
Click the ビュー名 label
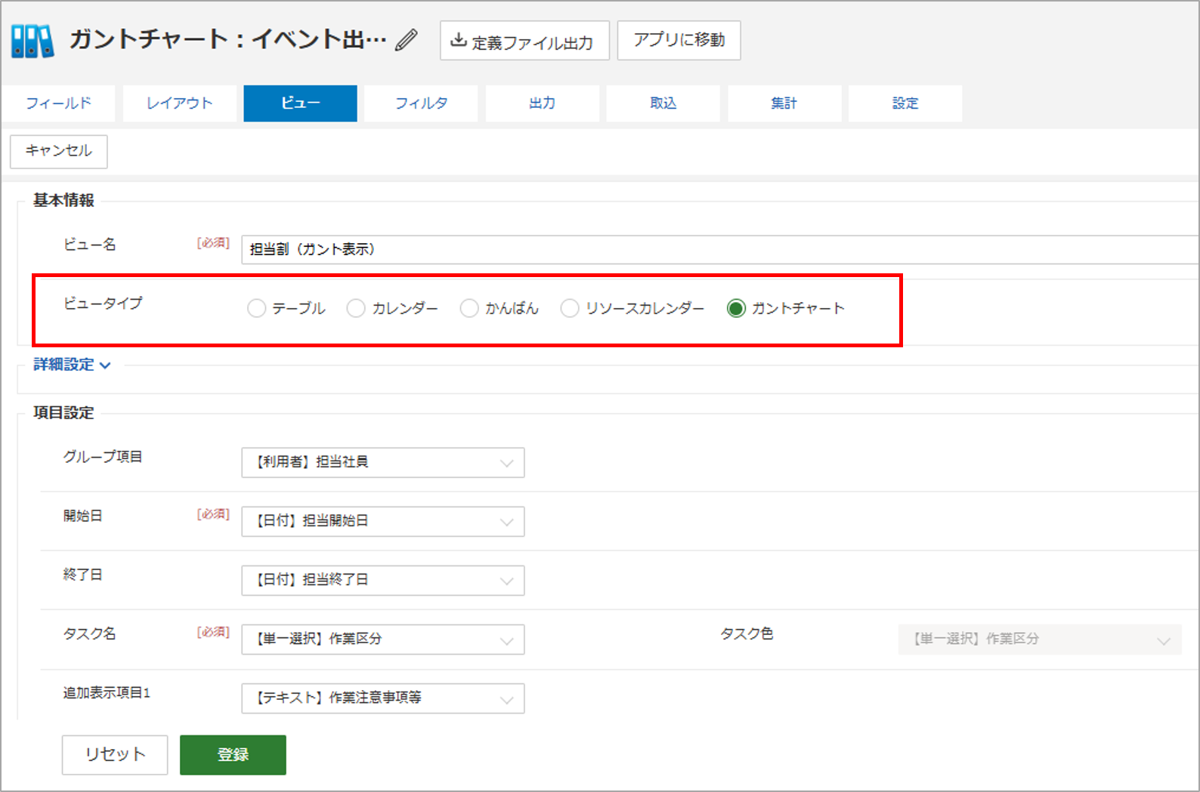[90, 245]
